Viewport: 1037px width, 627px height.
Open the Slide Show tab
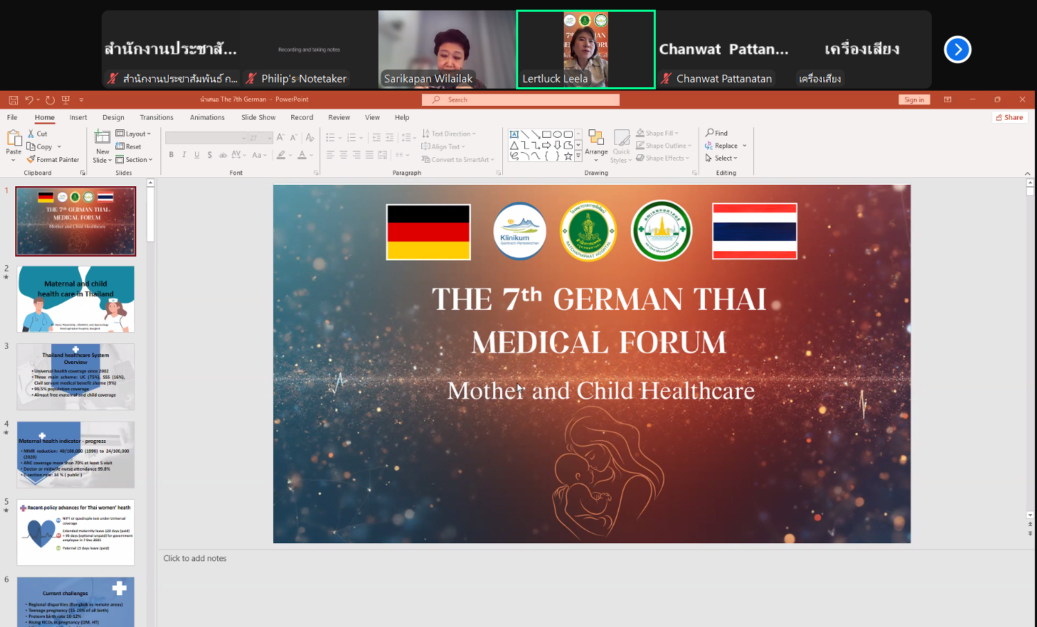coord(258,117)
